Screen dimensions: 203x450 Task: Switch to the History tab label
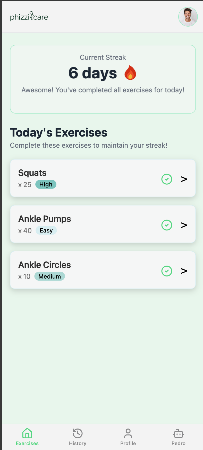click(x=78, y=443)
